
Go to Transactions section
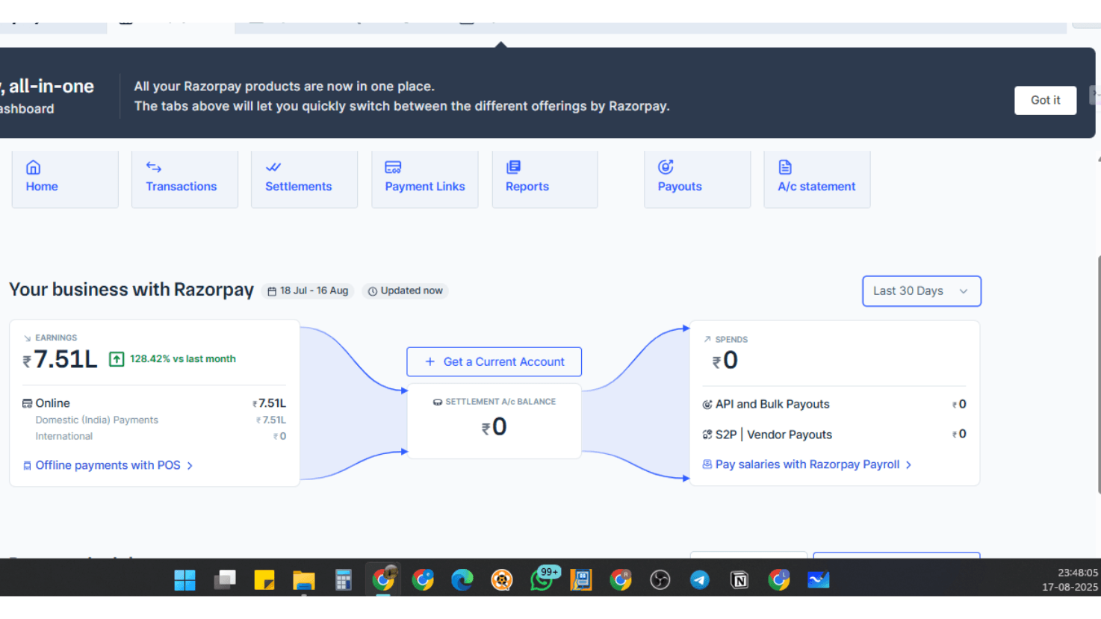184,178
